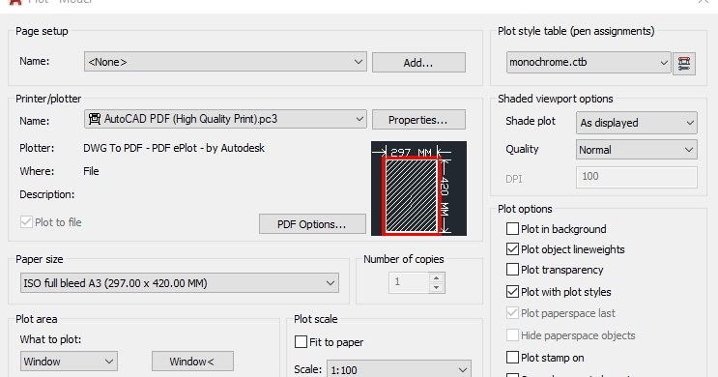The height and width of the screenshot is (377, 718).
Task: Click the Where: File value
Action: pyautogui.click(x=91, y=171)
